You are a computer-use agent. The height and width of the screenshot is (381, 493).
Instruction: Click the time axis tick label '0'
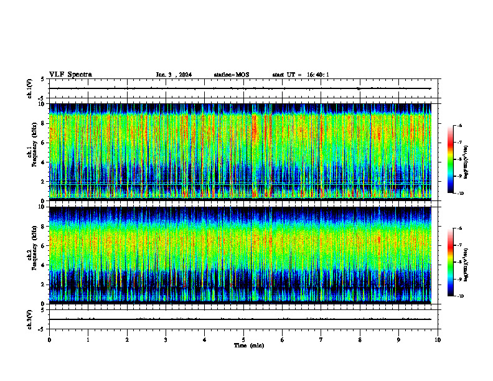point(49,340)
